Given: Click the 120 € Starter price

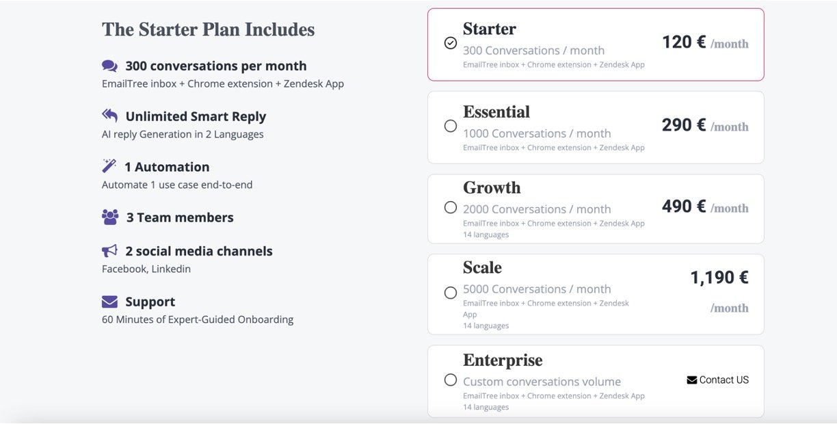Looking at the screenshot, I should (684, 42).
